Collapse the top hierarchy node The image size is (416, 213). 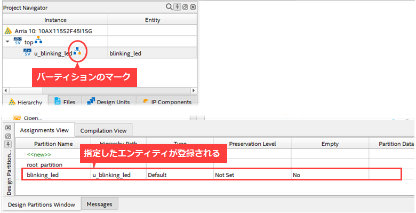click(x=7, y=42)
